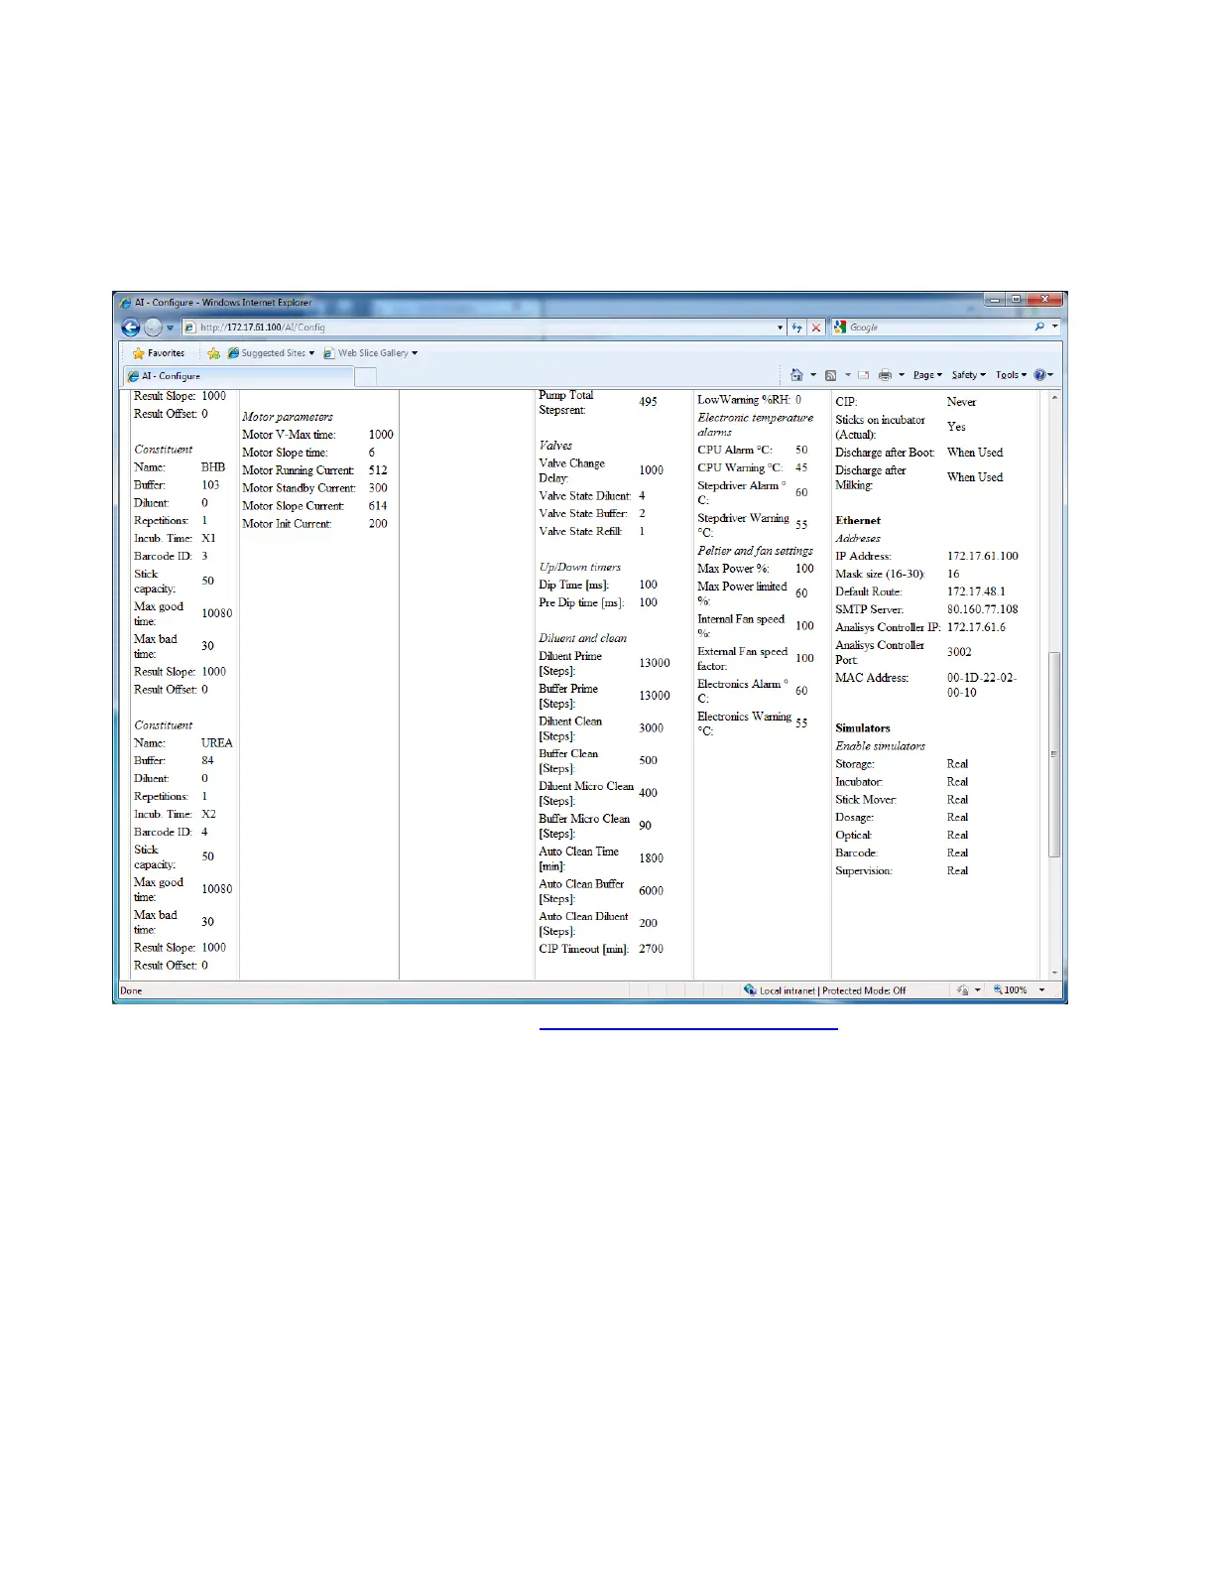This screenshot has width=1214, height=1572.
Task: Expand the Home button dropdown arrow
Action: click(813, 375)
